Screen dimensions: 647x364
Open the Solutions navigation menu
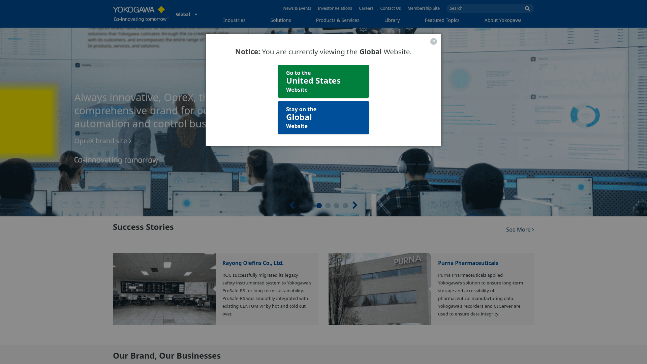click(280, 20)
